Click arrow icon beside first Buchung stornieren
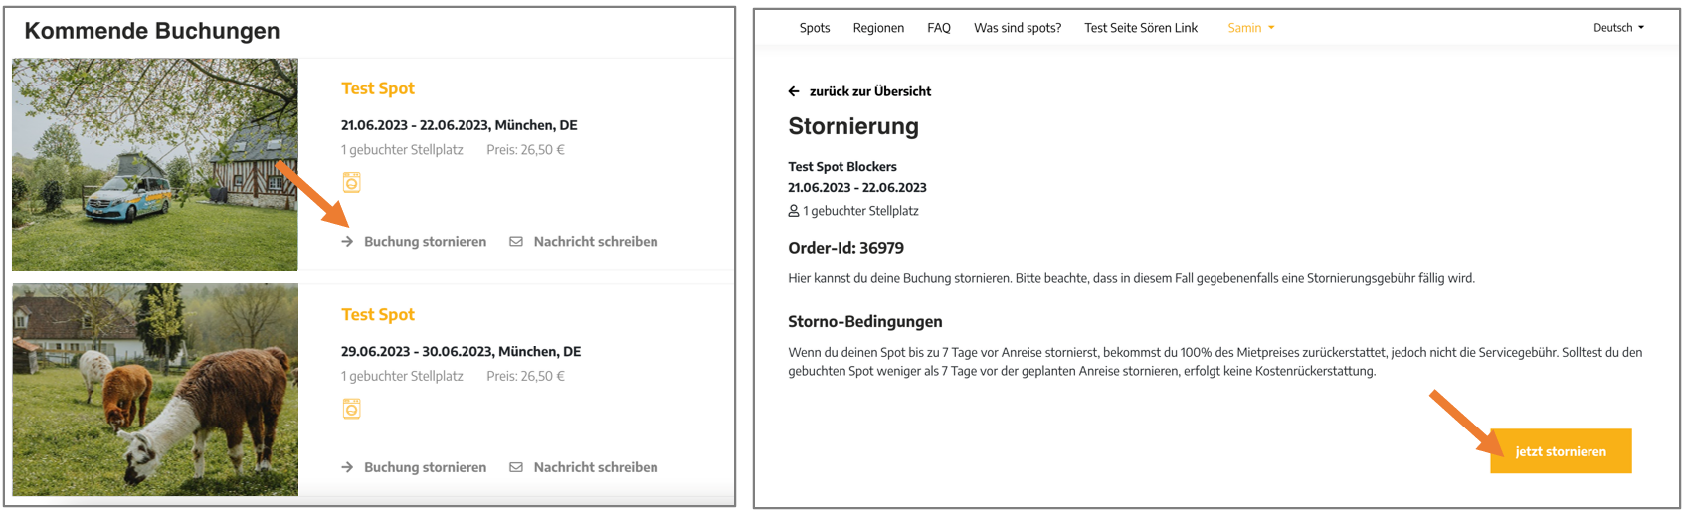The height and width of the screenshot is (512, 1683). pos(347,242)
